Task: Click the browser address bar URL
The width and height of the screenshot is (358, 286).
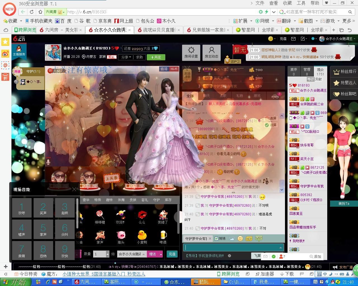Action: click(87, 12)
